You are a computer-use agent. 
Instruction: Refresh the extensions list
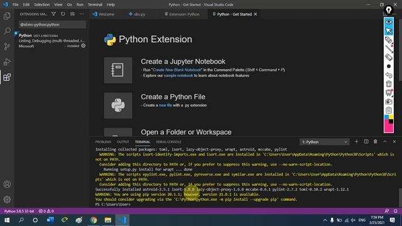[x=63, y=14]
